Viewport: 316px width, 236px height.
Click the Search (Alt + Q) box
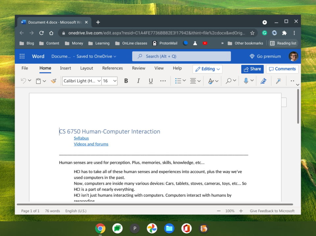(181, 56)
